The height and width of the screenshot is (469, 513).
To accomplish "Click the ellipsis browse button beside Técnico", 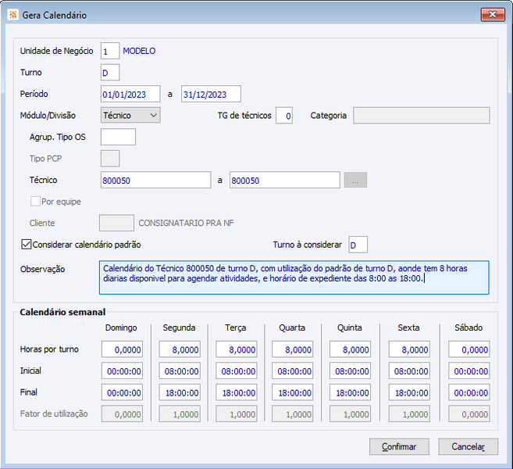I will coord(355,180).
